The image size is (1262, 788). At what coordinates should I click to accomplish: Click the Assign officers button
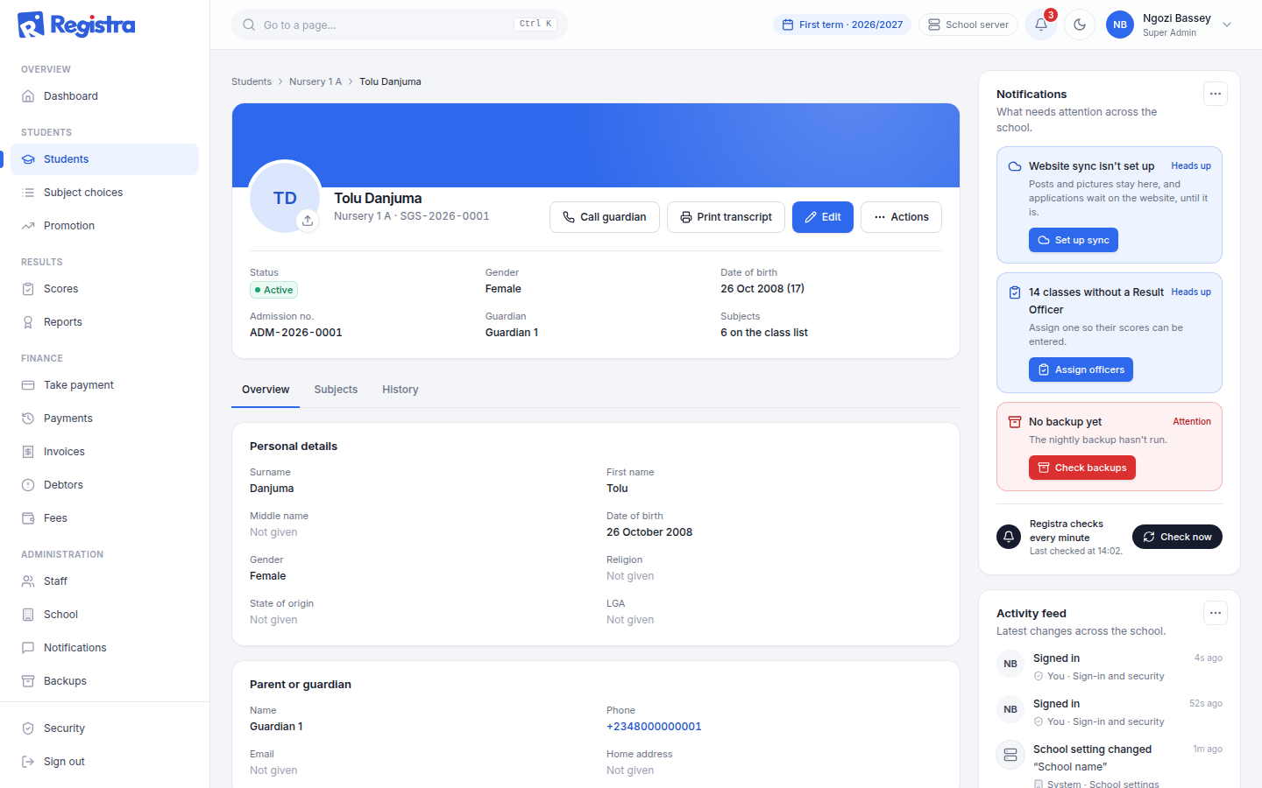1081,369
